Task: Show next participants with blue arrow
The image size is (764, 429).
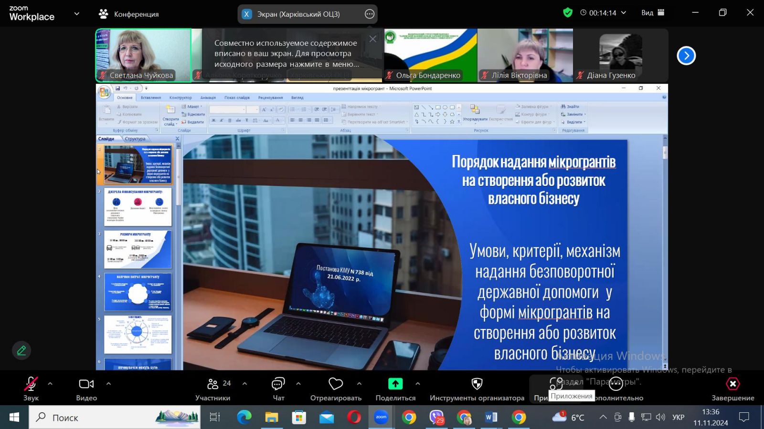Action: [686, 56]
